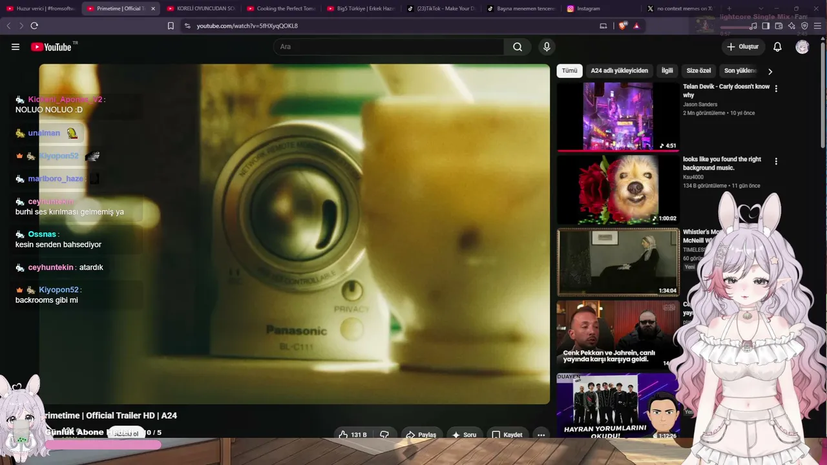Switch to the Big5 Türkiye tab

[x=361, y=9]
